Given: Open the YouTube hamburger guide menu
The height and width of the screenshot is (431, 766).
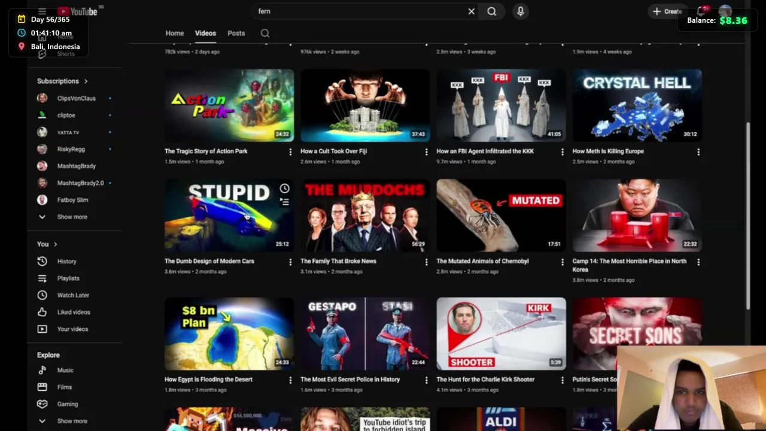Looking at the screenshot, I should tap(42, 11).
